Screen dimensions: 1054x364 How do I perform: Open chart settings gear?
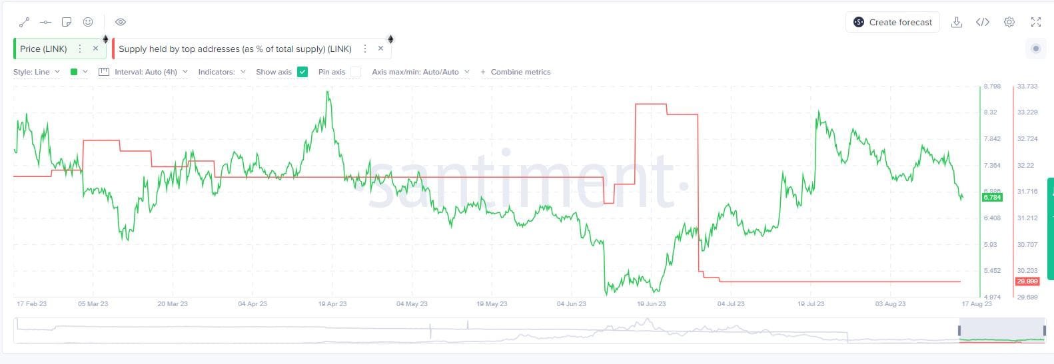[1009, 22]
